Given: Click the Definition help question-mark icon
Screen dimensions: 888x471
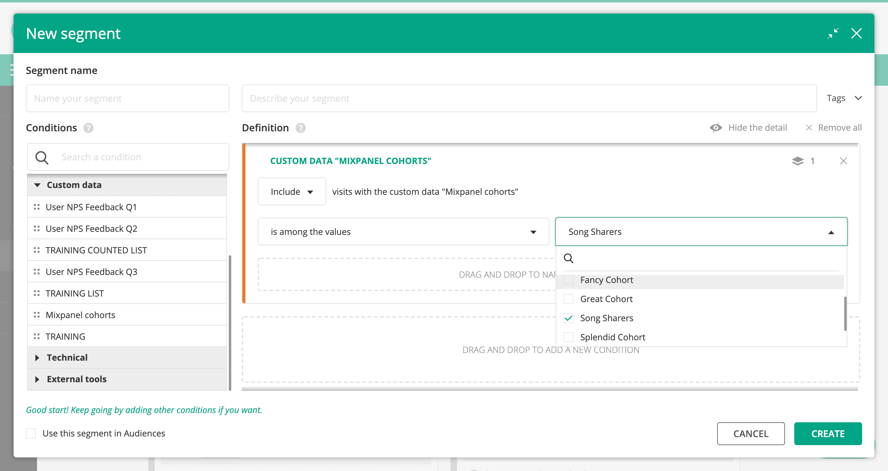Looking at the screenshot, I should tap(300, 128).
